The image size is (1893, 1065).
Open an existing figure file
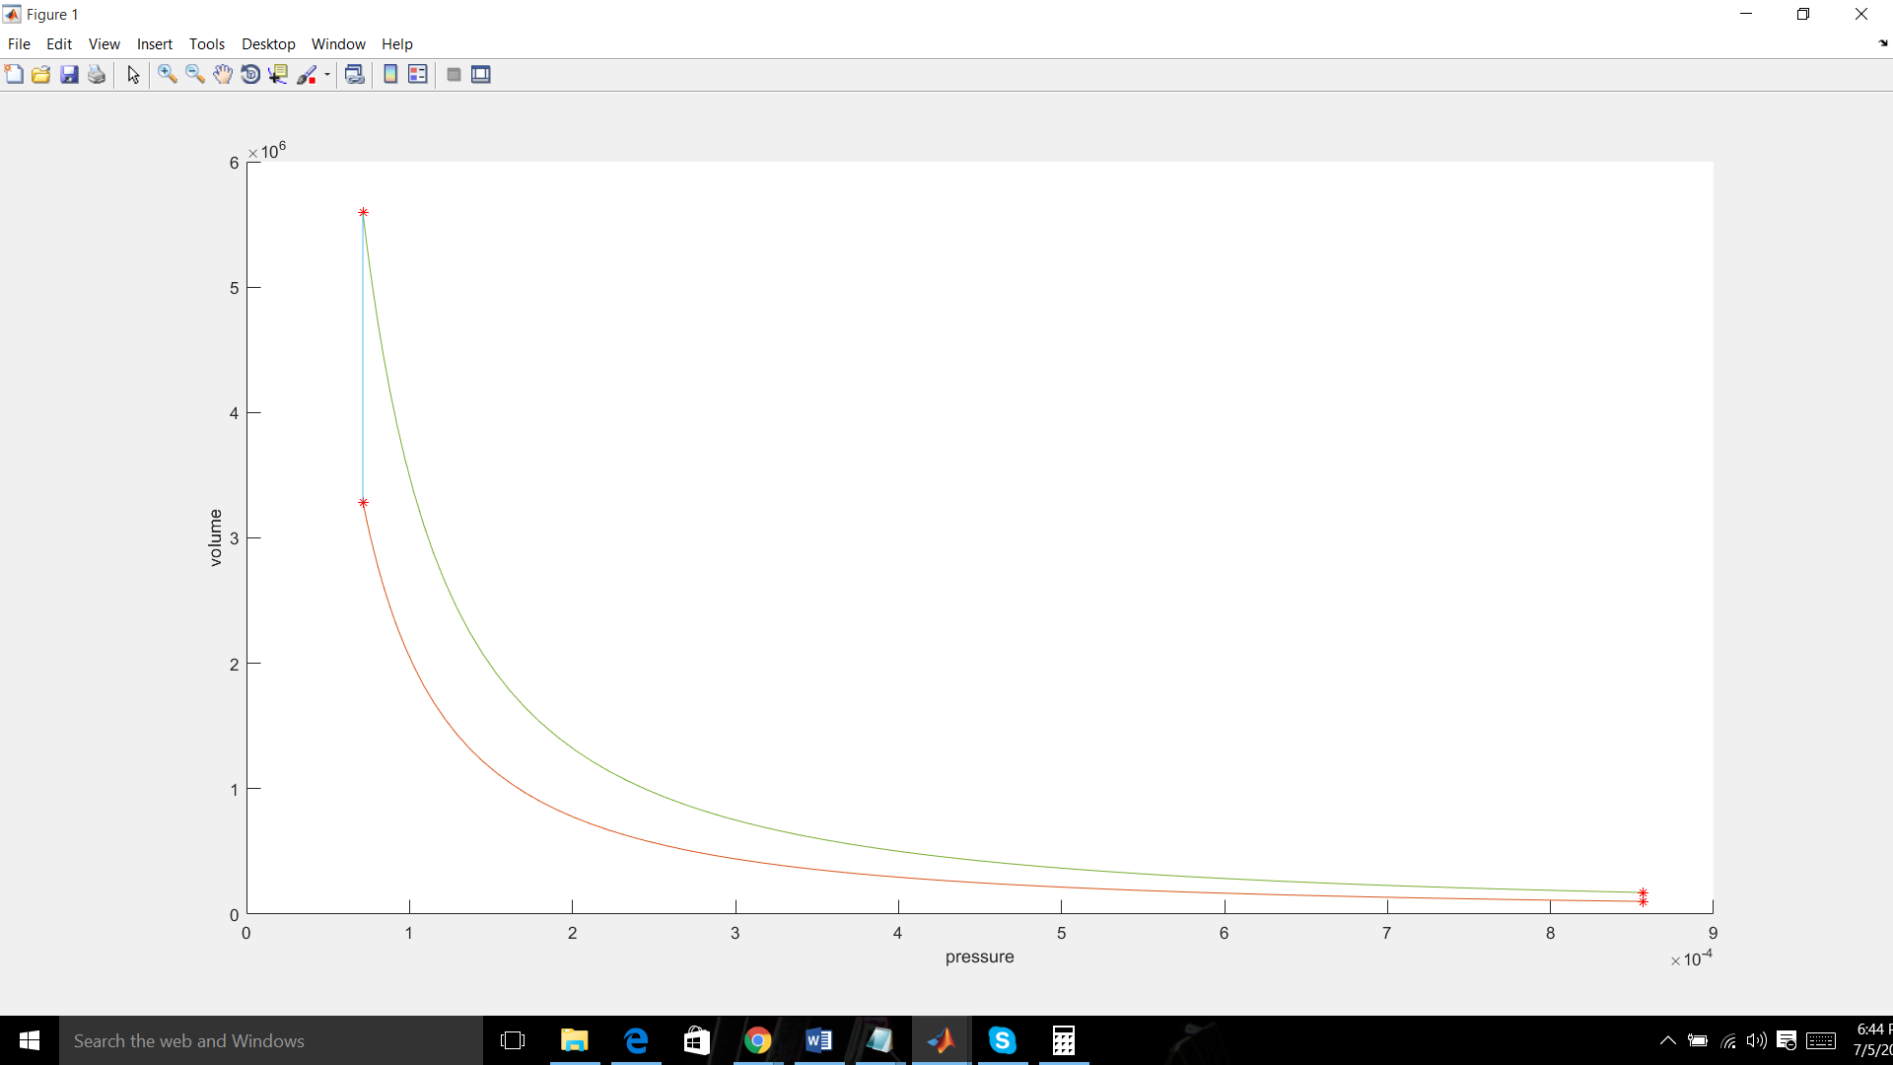coord(40,74)
